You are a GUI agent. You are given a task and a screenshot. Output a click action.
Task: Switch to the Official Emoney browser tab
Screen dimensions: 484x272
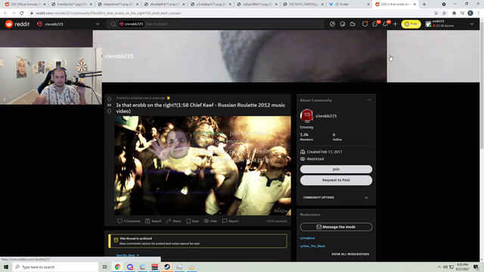tap(25, 5)
